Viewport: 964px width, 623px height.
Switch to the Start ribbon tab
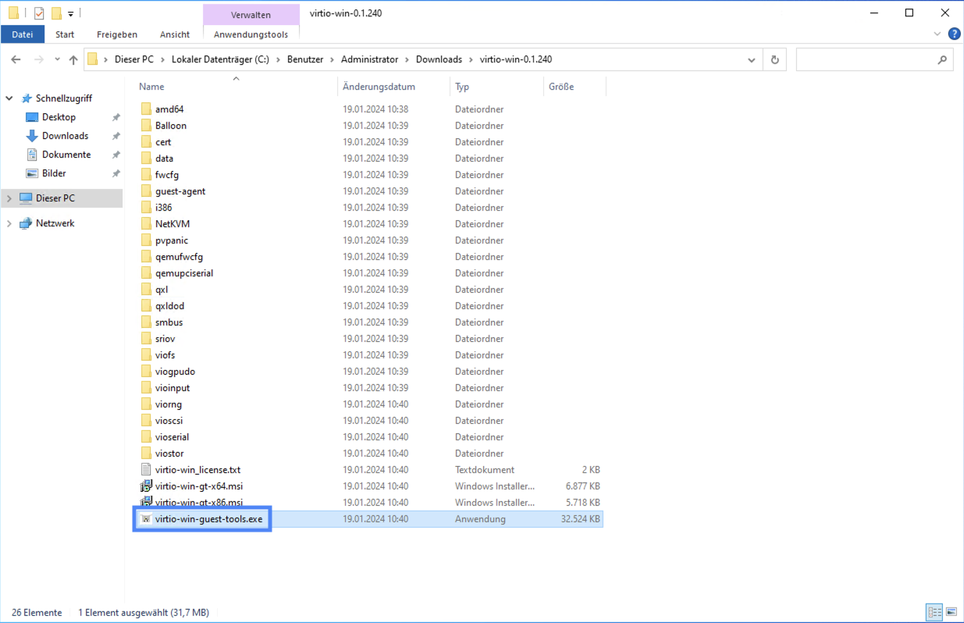(65, 34)
